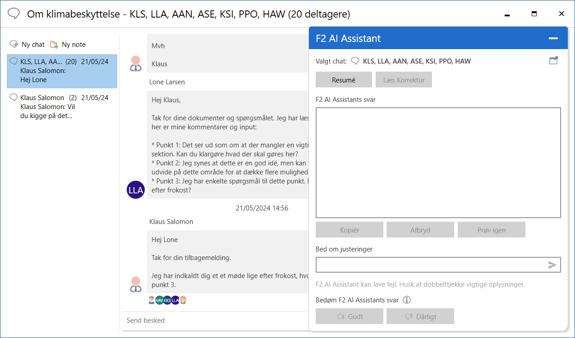575x338 pixels.
Task: Send the adjustment request with the arrow icon
Action: point(552,265)
